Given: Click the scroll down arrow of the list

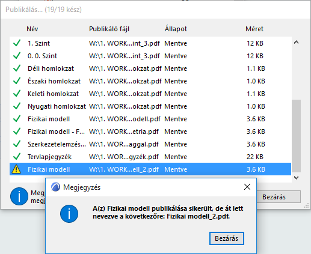Looking at the screenshot, I should tap(296, 178).
